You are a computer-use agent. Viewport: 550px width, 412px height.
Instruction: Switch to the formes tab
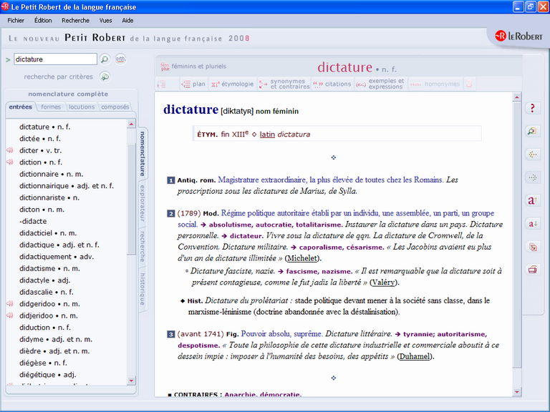51,107
